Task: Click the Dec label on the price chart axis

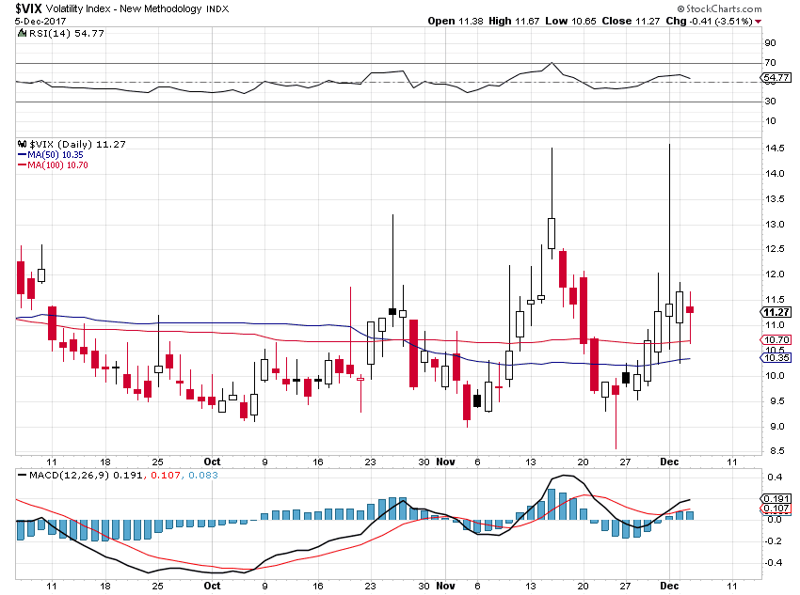Action: [x=669, y=462]
